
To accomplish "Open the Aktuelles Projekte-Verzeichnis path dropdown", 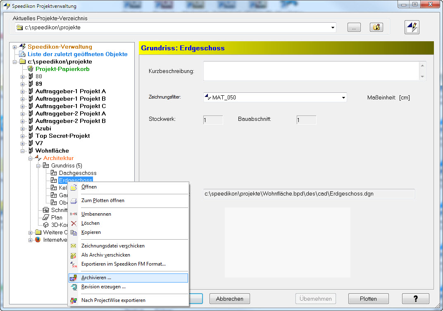I will tap(333, 28).
